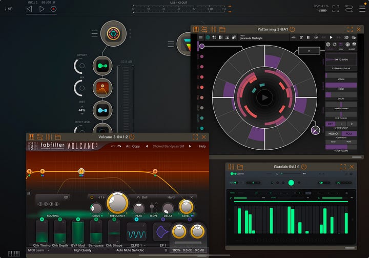Arm the AUM record button
This screenshot has height=258, width=369.
pos(53,9)
